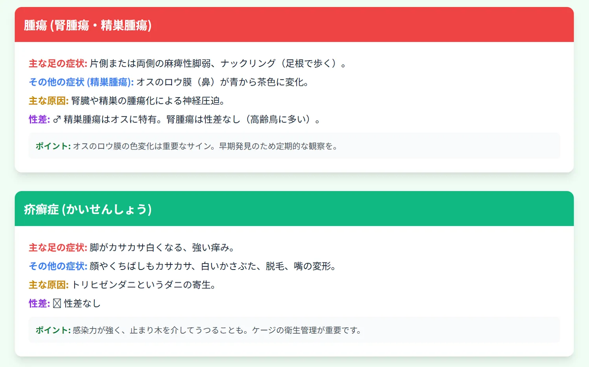Image resolution: width=589 pixels, height=367 pixels.
Task: Select the red 主な足の症状 label in scabies card
Action: [58, 248]
